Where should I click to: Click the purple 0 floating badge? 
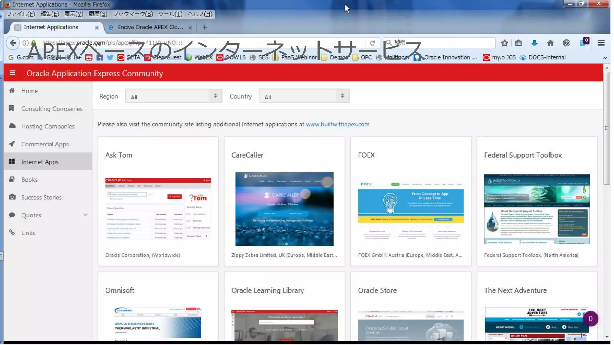(590, 319)
